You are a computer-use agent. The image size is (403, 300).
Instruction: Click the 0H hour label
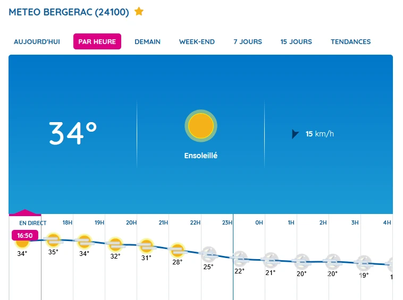click(259, 222)
